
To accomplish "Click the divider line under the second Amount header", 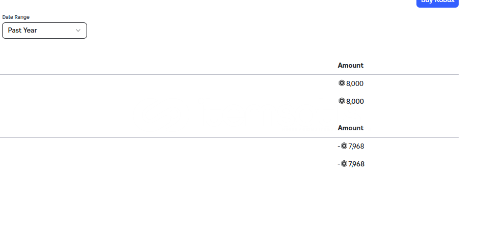I will [229, 137].
